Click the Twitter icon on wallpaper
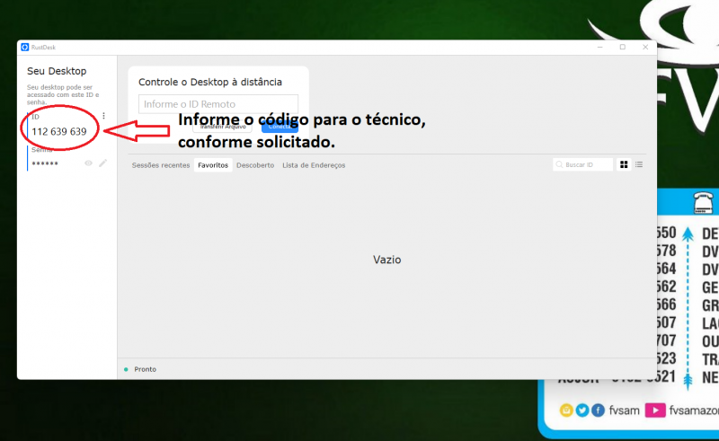Image resolution: width=719 pixels, height=441 pixels. pos(581,410)
